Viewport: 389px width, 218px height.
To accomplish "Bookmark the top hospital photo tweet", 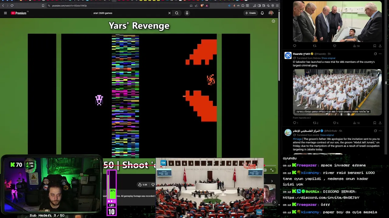I will 375,46.
